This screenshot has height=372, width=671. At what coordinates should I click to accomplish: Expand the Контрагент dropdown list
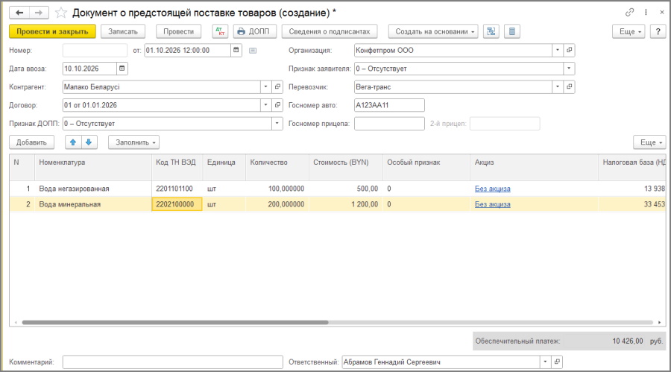tap(265, 87)
